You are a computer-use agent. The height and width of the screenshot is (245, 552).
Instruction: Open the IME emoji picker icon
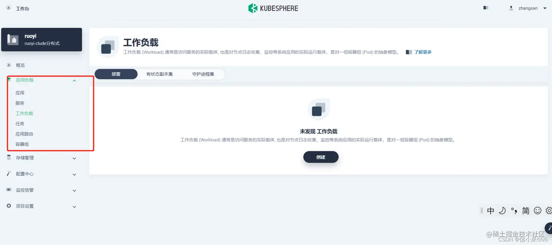(x=537, y=211)
